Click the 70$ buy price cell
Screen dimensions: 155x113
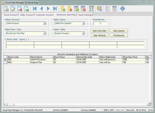coord(133,62)
